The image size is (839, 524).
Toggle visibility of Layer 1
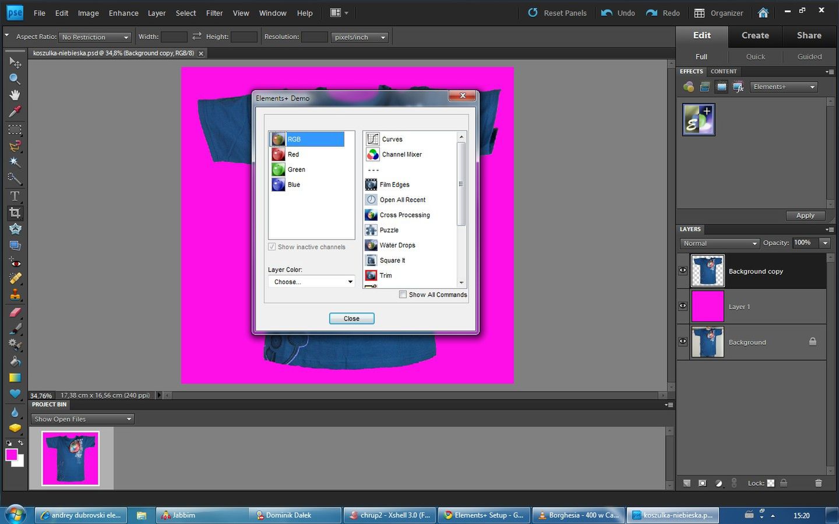(x=683, y=306)
